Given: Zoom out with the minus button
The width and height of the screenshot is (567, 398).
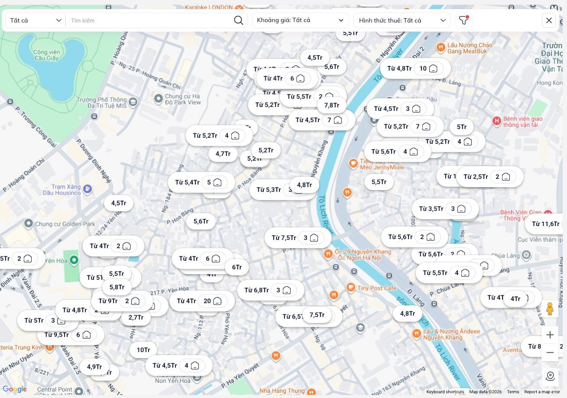Looking at the screenshot, I should pos(550,353).
